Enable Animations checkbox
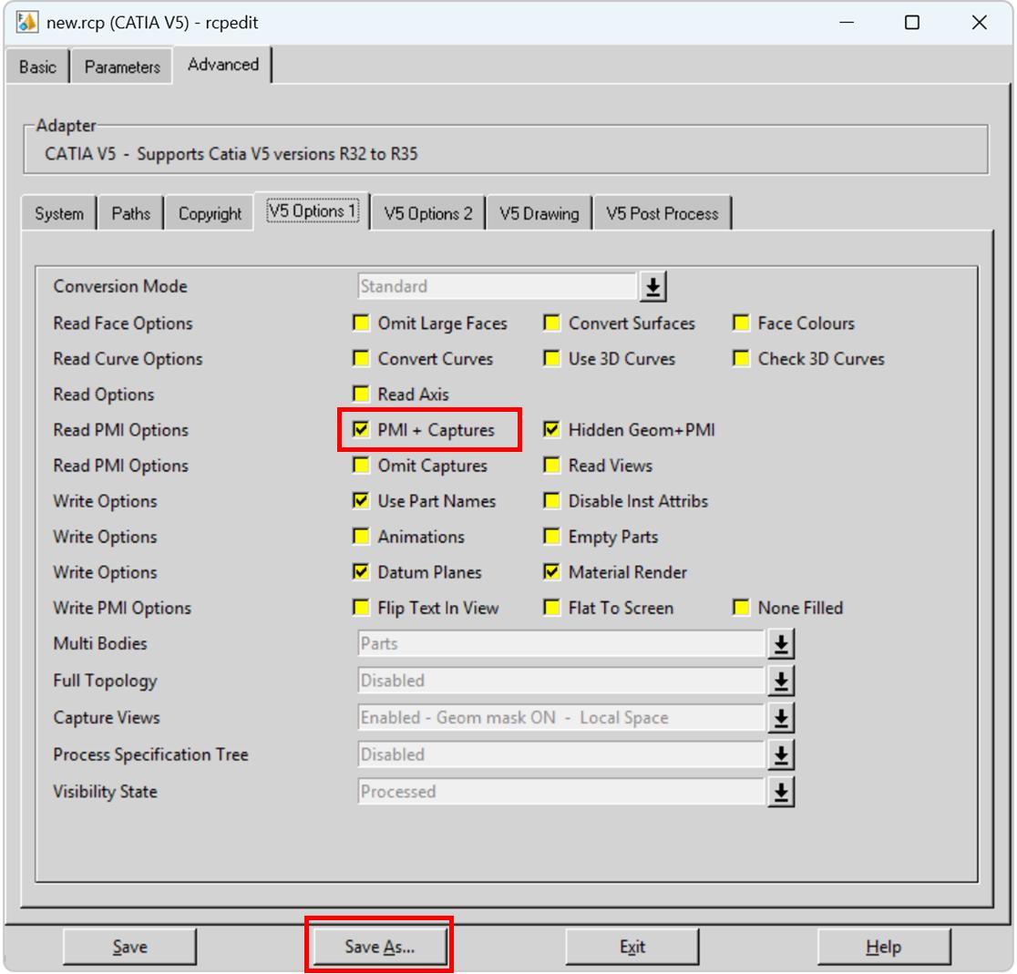 point(361,537)
